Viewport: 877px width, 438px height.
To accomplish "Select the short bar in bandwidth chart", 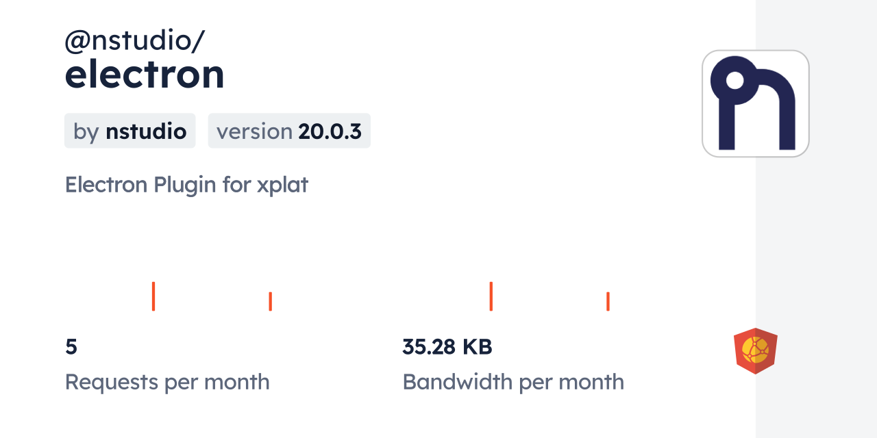I will (608, 301).
